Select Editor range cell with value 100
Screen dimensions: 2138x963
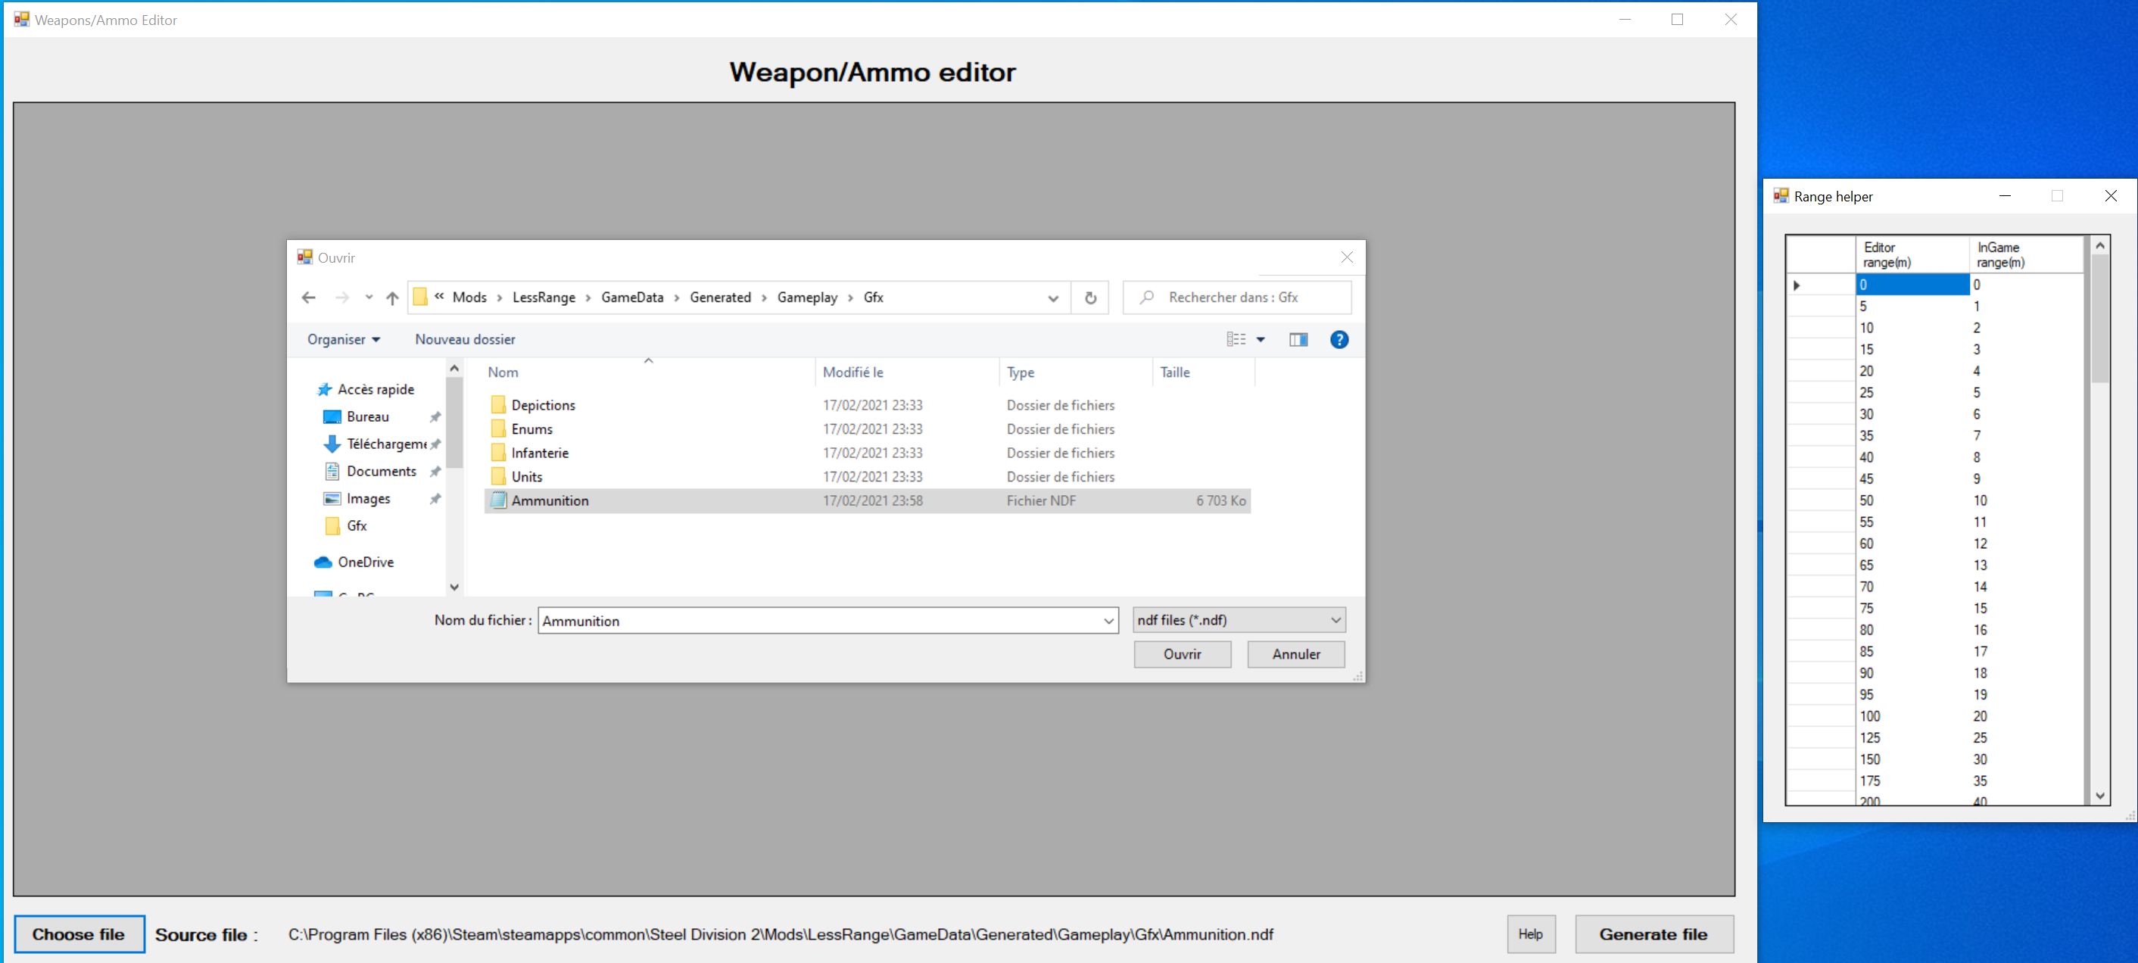click(x=1912, y=716)
